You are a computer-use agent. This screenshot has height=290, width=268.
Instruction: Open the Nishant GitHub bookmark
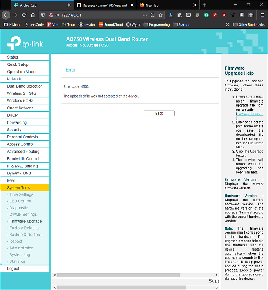[x=12, y=24]
